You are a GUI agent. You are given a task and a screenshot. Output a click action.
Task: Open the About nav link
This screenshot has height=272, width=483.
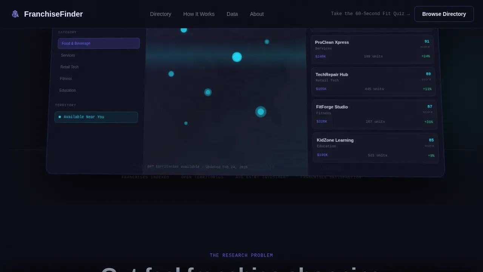tap(257, 14)
